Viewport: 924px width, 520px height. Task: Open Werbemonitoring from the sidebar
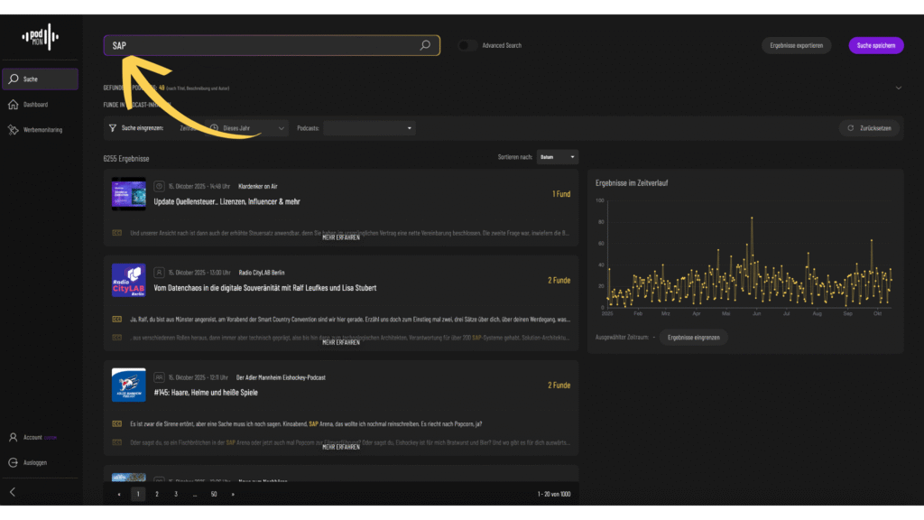[x=14, y=130]
